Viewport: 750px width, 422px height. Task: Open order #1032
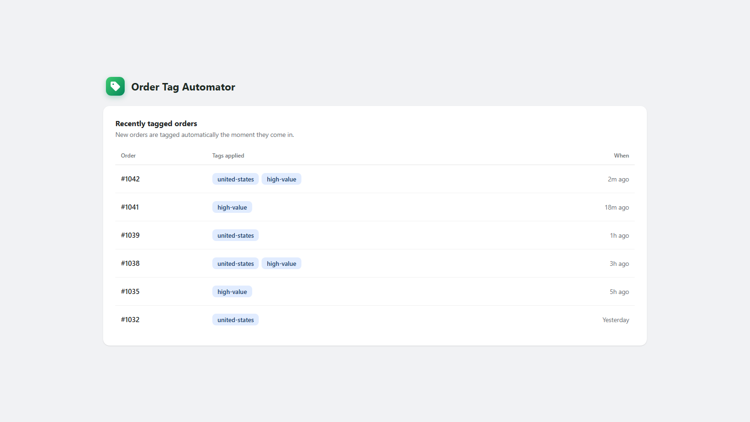[130, 320]
